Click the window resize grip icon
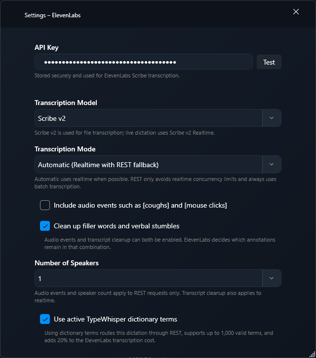The height and width of the screenshot is (358, 316). [313, 355]
